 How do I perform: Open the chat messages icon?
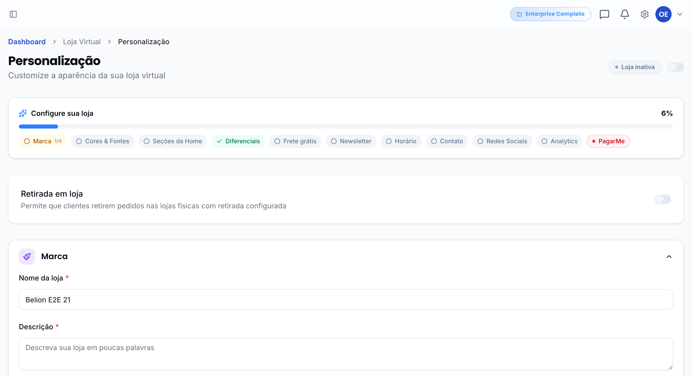click(x=604, y=14)
